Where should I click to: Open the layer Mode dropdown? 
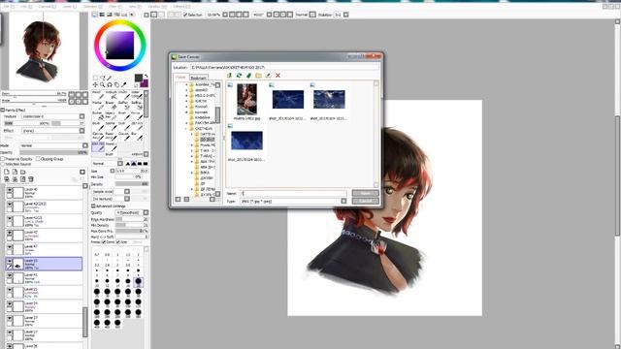click(x=85, y=145)
